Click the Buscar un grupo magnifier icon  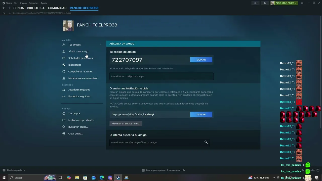coord(64,127)
